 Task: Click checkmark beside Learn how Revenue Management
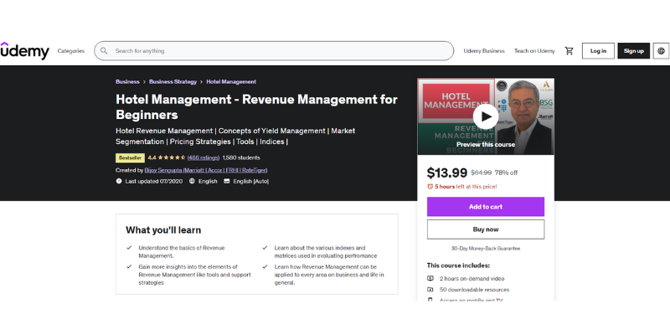265,266
